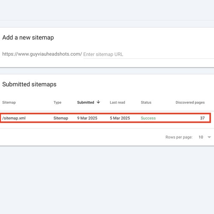Click the 37 discovered pages value
This screenshot has width=214, height=214.
pyautogui.click(x=202, y=118)
